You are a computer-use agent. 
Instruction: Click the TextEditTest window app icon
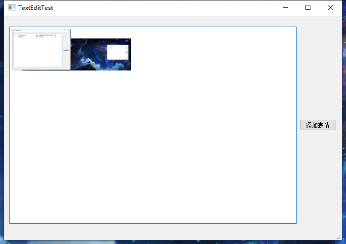pyautogui.click(x=11, y=7)
